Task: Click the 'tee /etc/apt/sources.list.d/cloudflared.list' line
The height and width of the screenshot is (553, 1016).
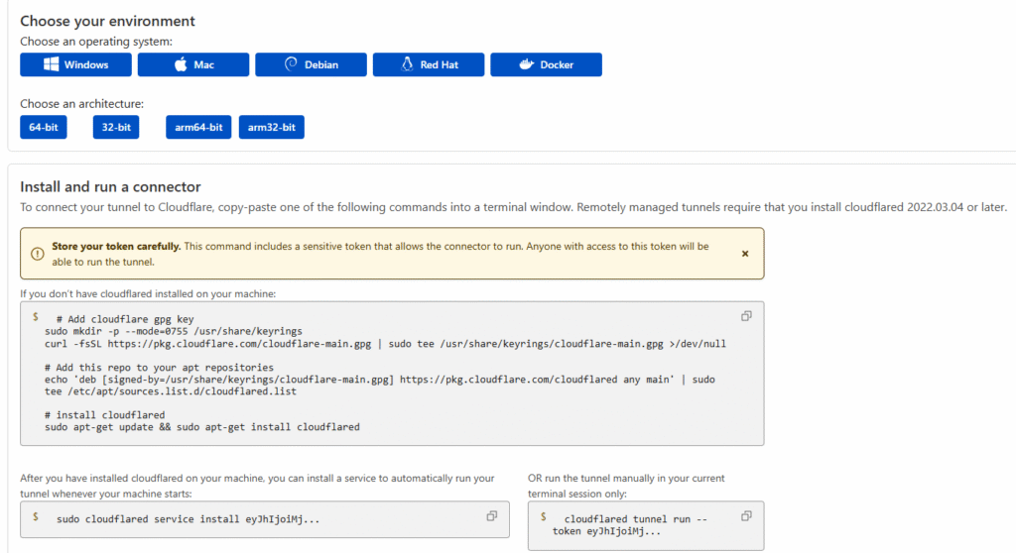Action: (171, 391)
